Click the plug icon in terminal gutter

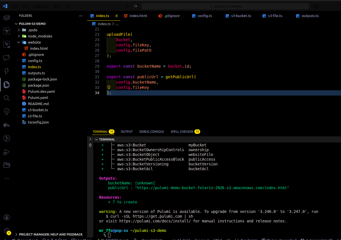click(x=90, y=145)
